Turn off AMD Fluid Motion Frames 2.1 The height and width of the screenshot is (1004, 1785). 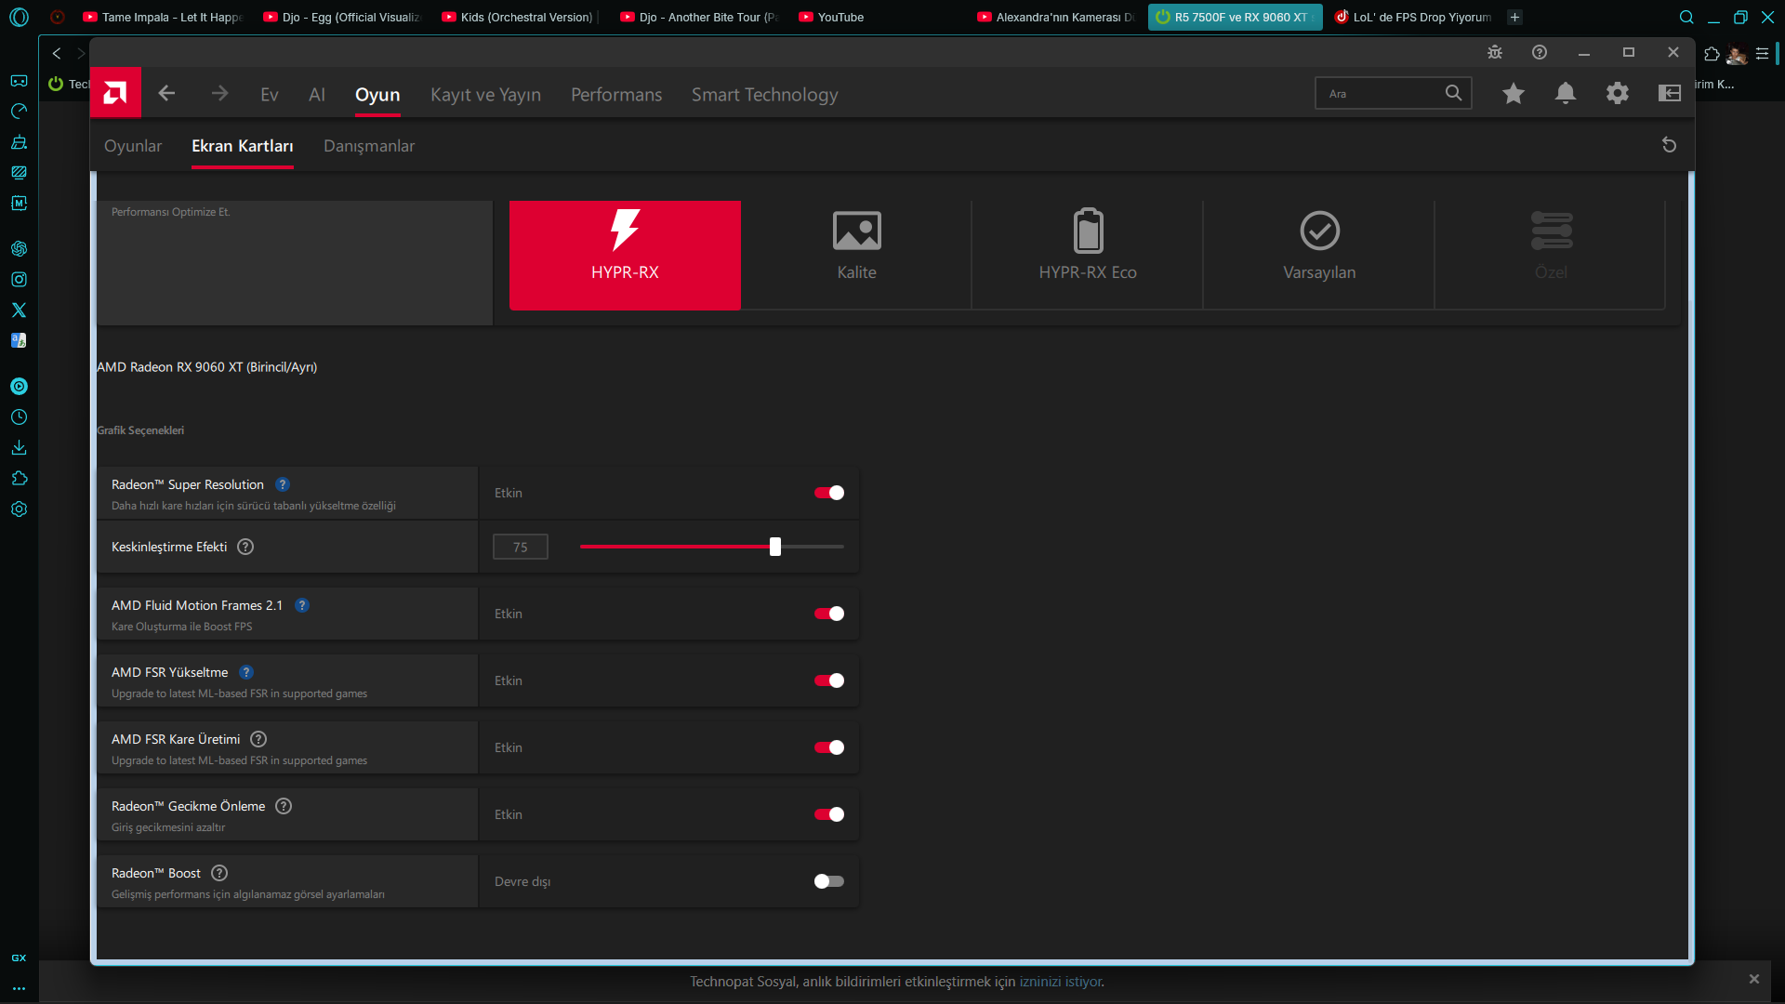[828, 614]
